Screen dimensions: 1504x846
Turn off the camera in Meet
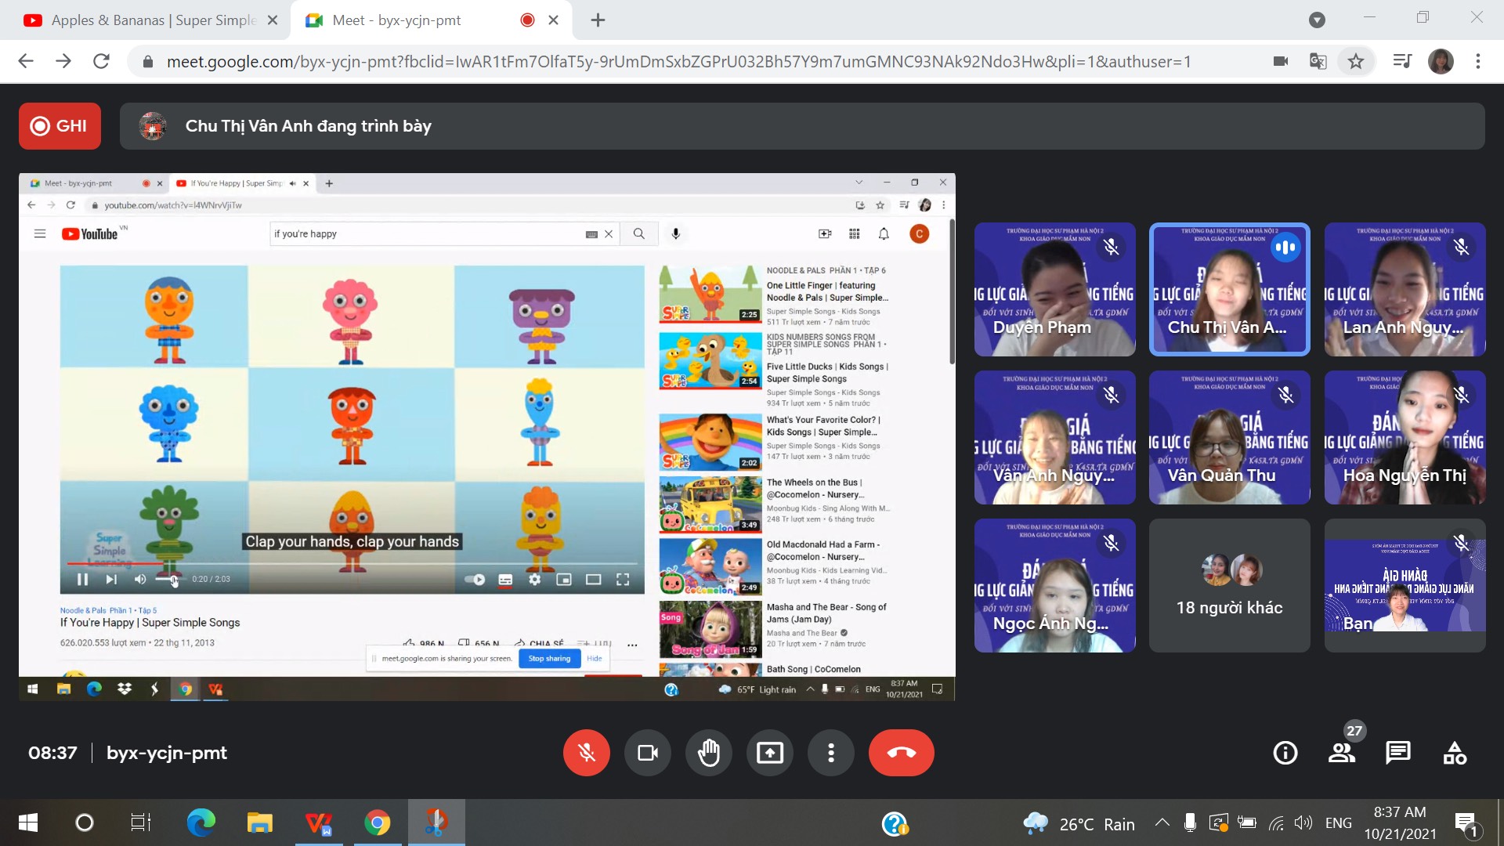[x=648, y=753]
